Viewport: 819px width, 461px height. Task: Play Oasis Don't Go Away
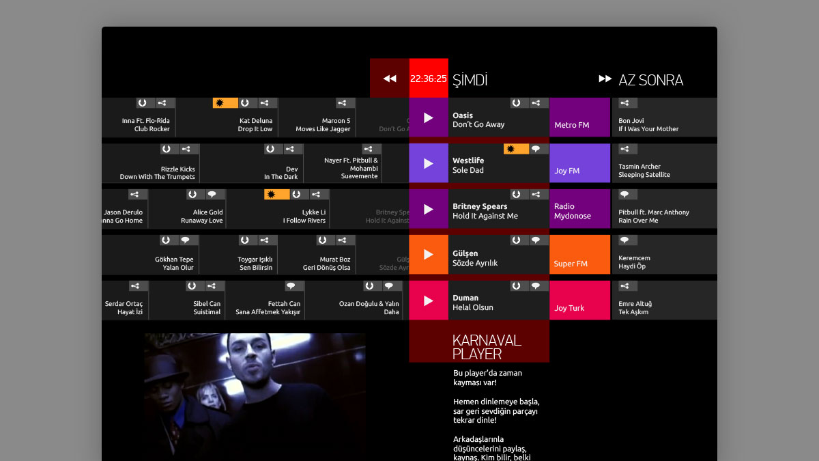[429, 117]
